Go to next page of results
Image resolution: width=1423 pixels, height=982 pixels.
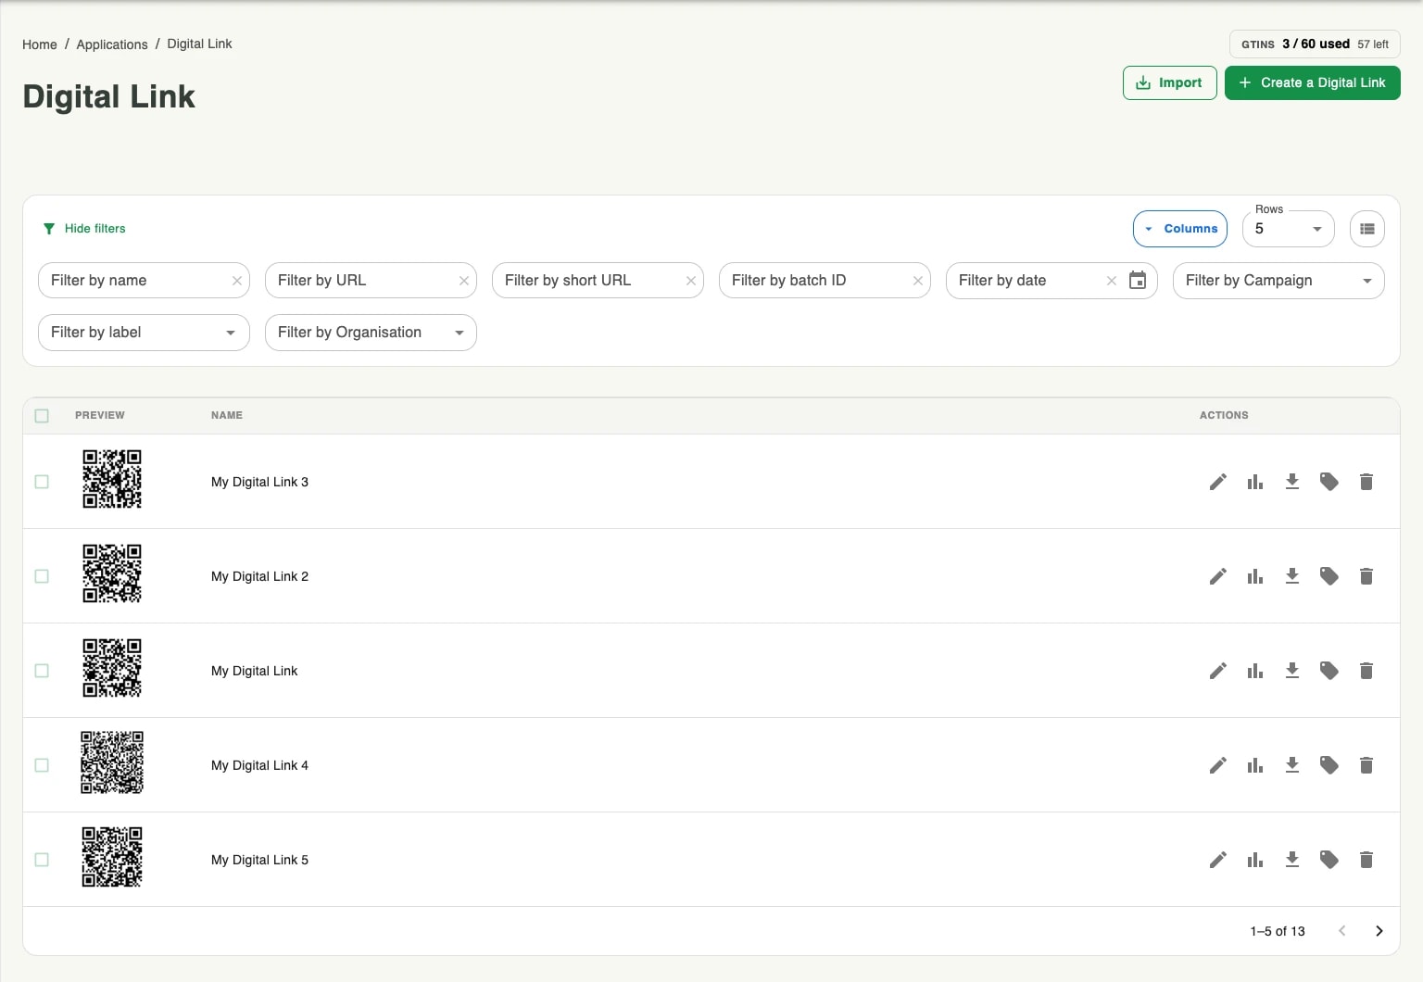1379,931
